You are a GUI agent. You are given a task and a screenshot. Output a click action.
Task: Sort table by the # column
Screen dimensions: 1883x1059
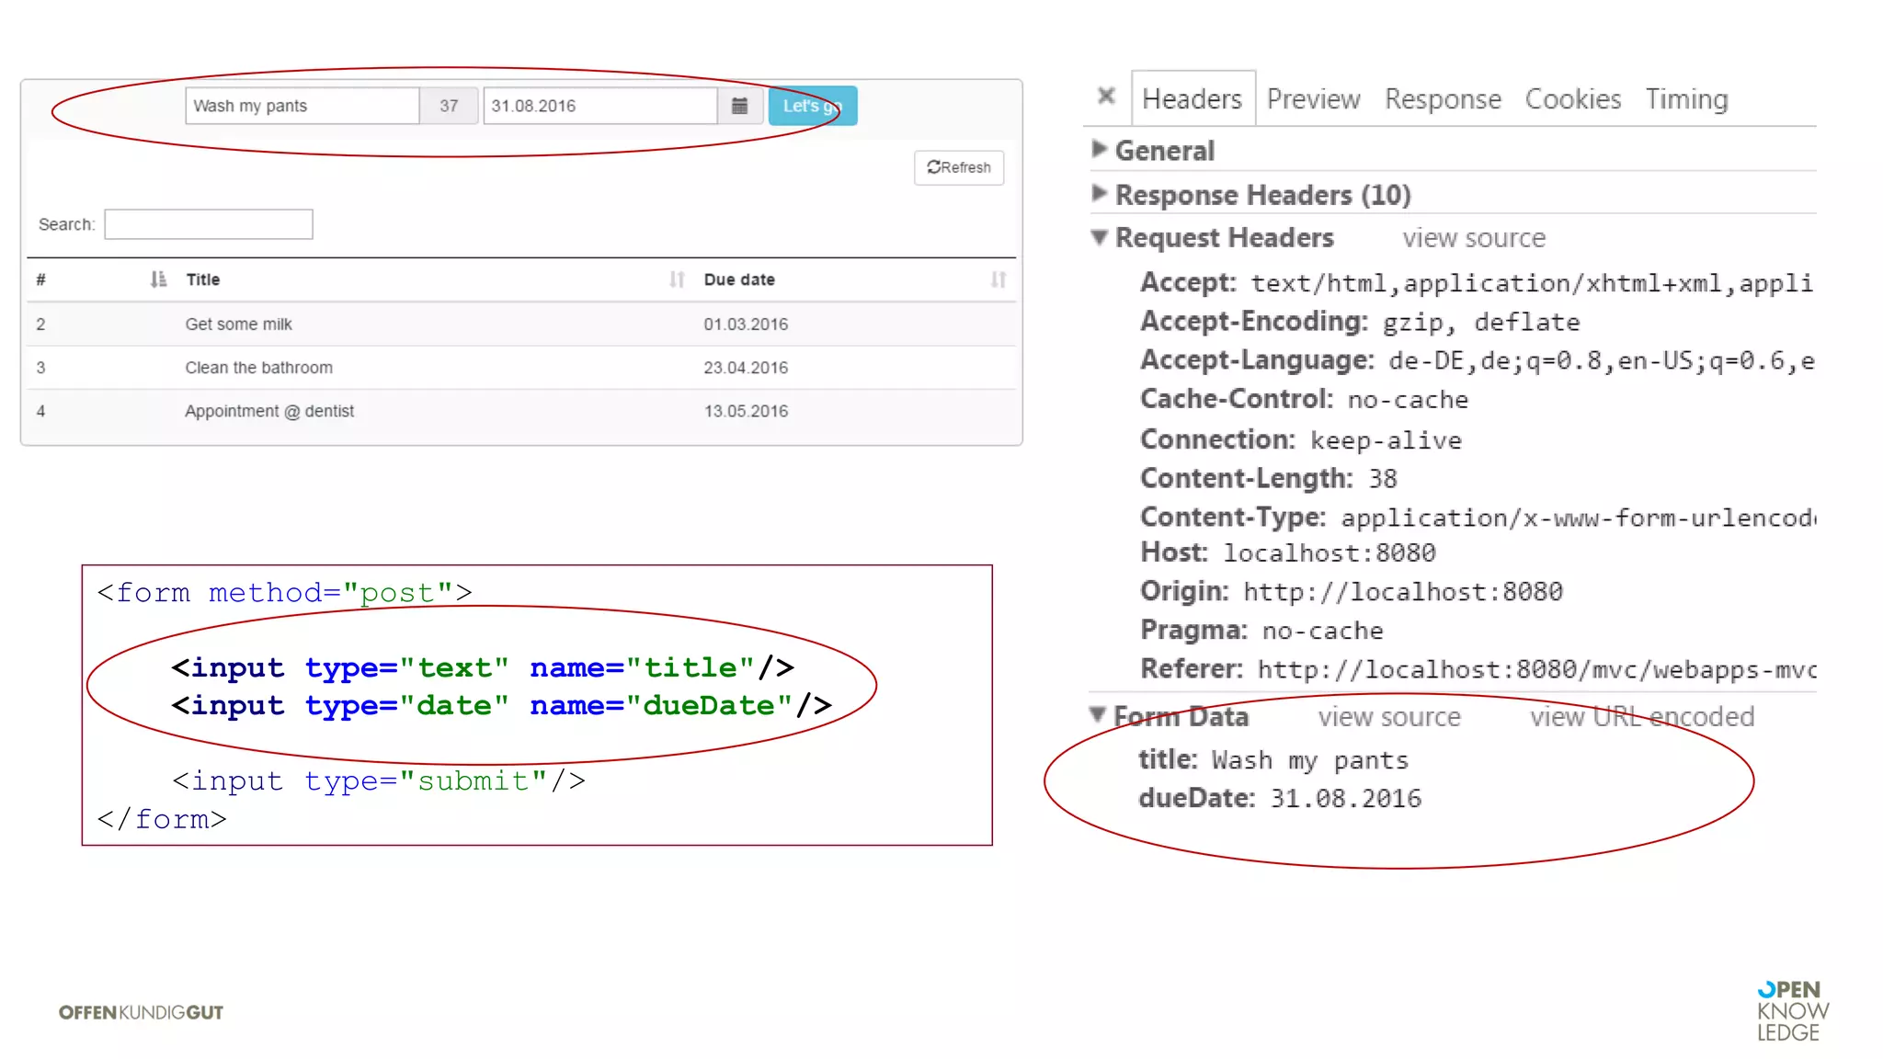coord(158,279)
